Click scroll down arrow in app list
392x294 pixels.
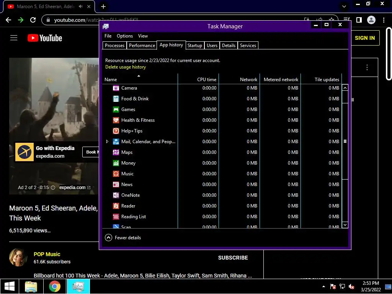pyautogui.click(x=345, y=225)
